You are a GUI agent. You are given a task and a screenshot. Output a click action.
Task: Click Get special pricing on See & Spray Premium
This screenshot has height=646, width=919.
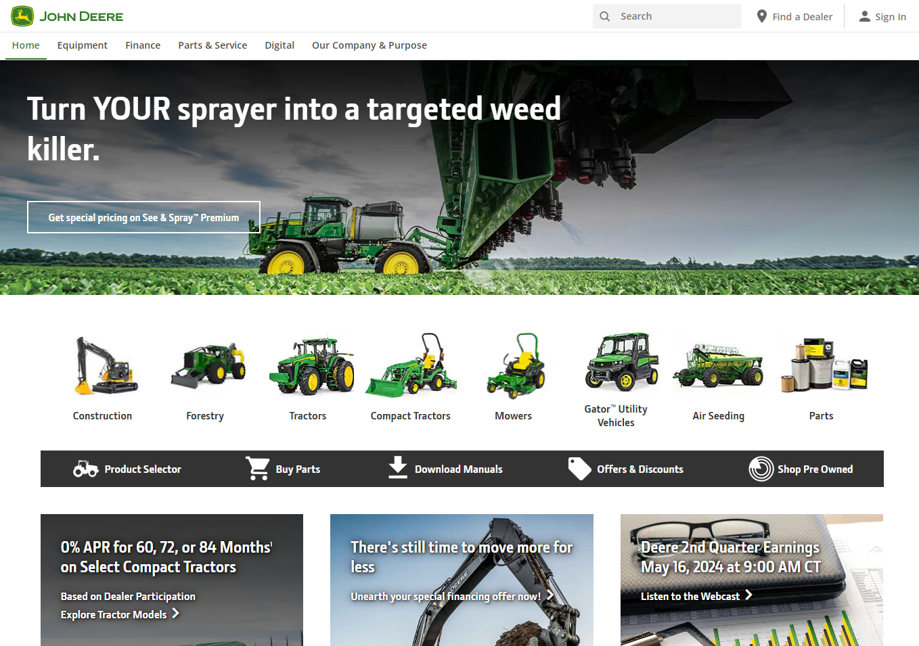coord(143,216)
